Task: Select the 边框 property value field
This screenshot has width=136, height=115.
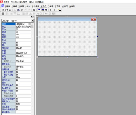Action: (23, 53)
